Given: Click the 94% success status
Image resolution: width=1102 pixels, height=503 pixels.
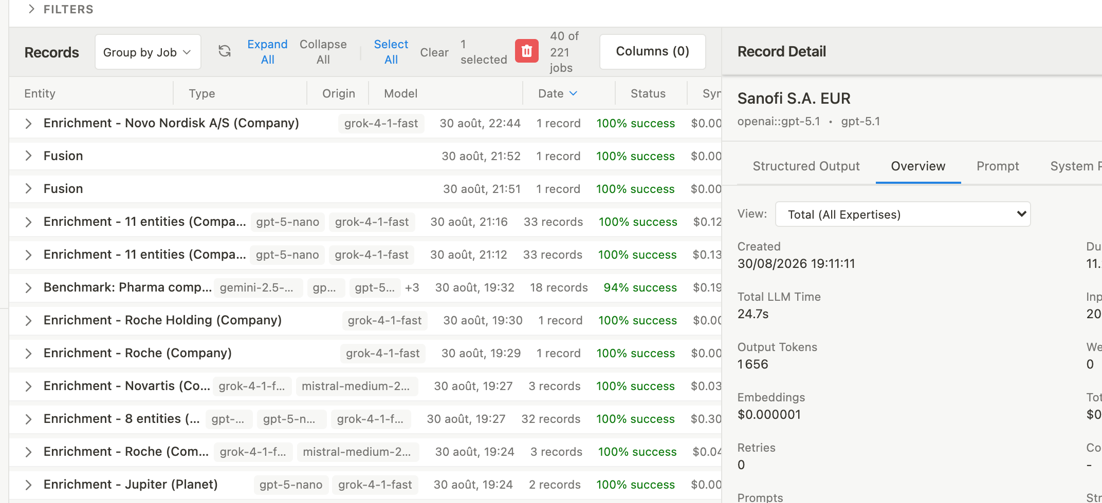Looking at the screenshot, I should [x=640, y=287].
